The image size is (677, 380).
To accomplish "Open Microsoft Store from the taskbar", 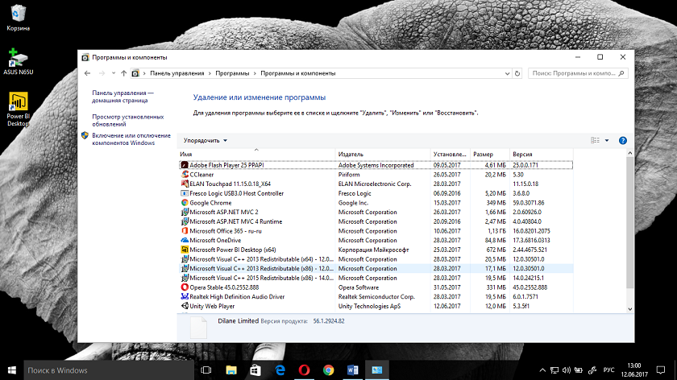I will point(255,370).
